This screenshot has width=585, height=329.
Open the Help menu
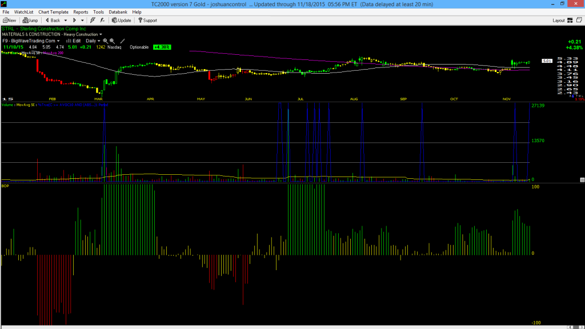point(137,12)
